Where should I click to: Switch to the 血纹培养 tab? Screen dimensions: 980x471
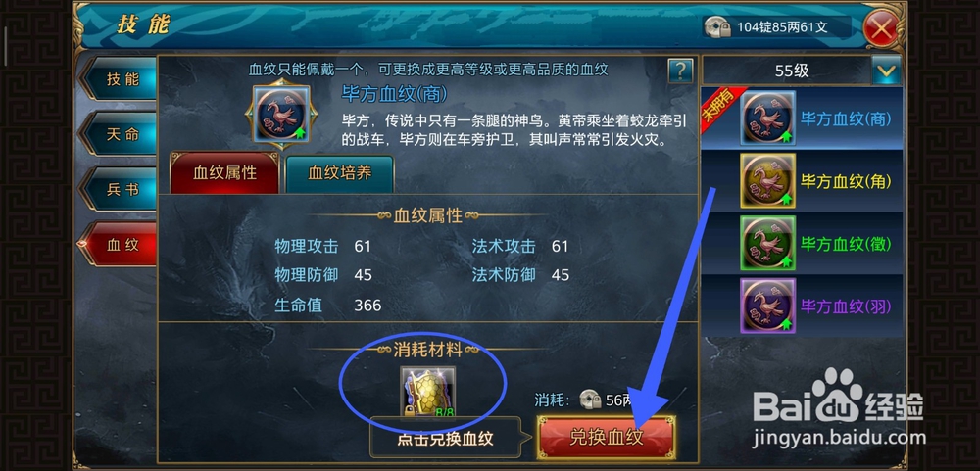point(339,173)
